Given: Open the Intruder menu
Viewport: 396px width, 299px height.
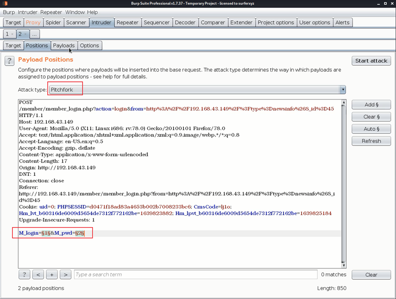Looking at the screenshot, I should tap(28, 12).
